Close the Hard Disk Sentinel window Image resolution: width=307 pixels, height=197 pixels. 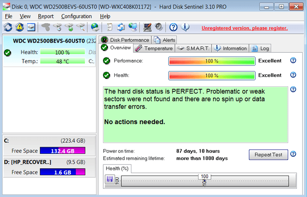coord(296,7)
